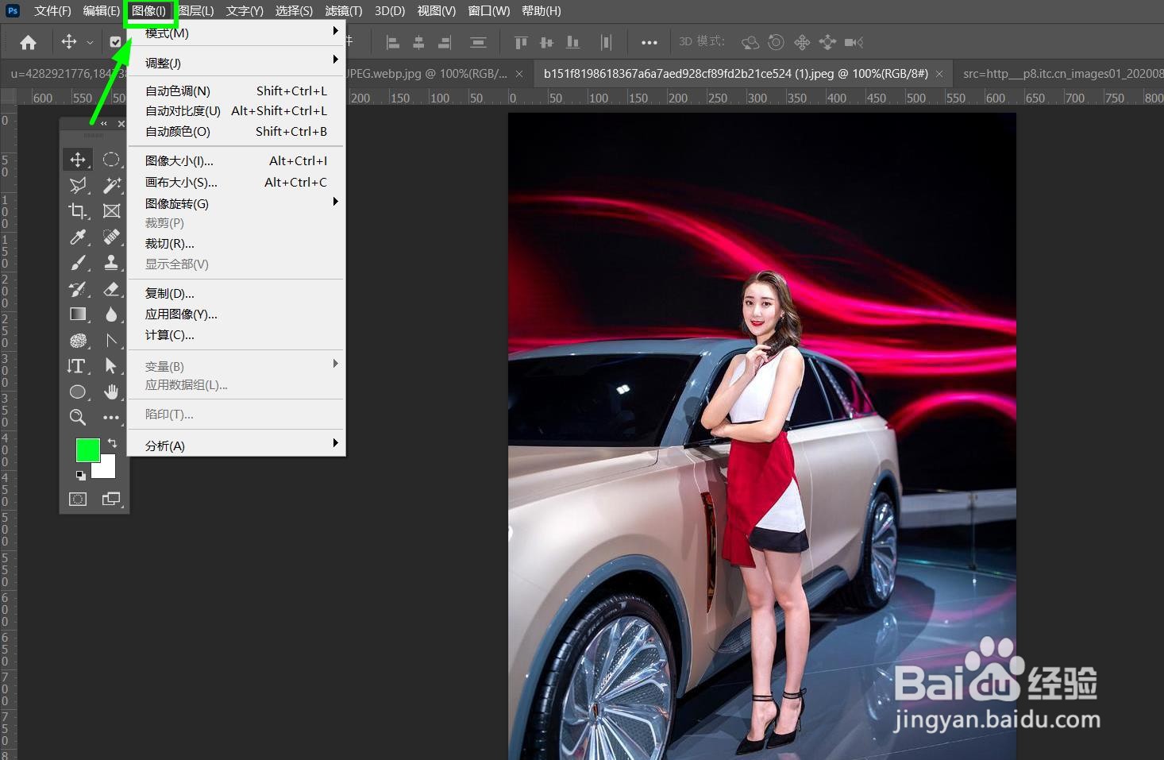
Task: Select the Blur tool
Action: click(111, 314)
